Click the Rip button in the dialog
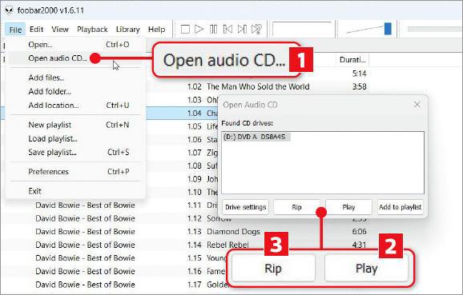Screen dimensions: 463x295 pyautogui.click(x=296, y=207)
